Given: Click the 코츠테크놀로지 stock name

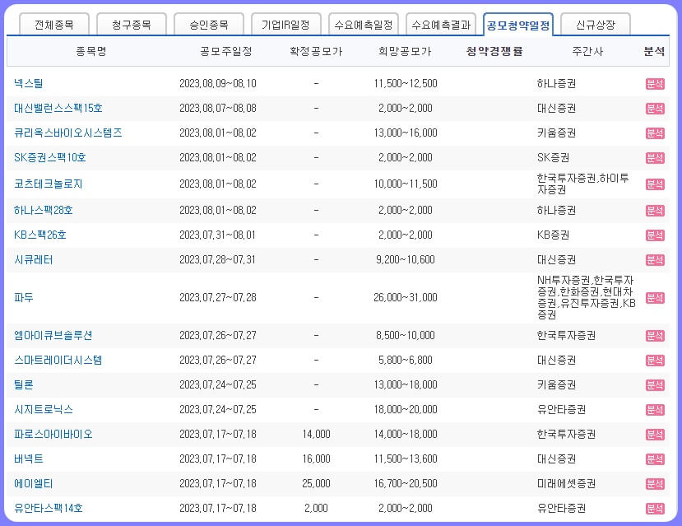Looking at the screenshot, I should coord(48,184).
